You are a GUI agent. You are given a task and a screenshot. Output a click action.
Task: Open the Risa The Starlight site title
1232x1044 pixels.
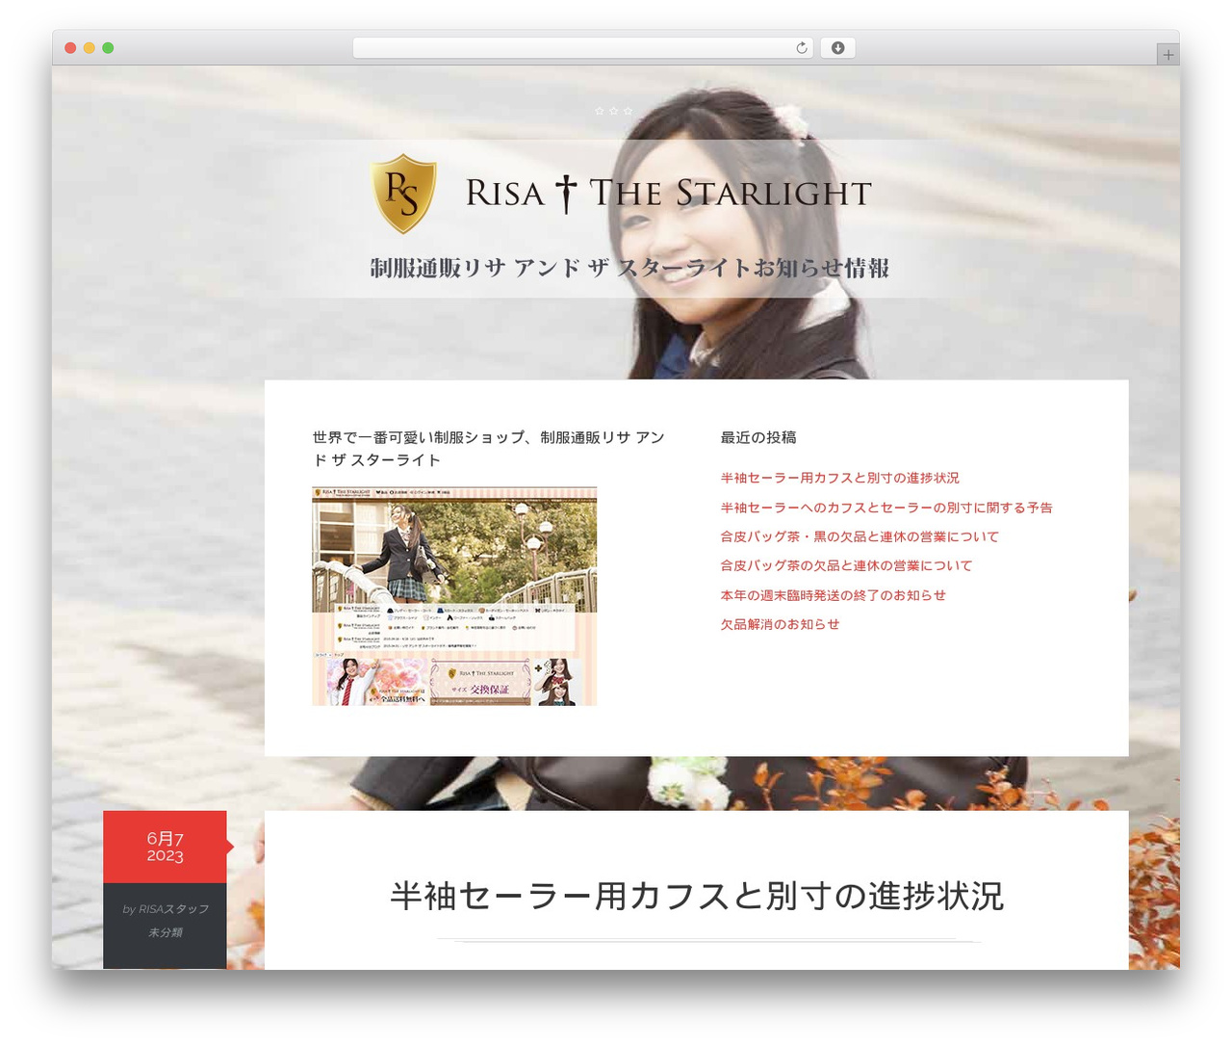coord(668,193)
